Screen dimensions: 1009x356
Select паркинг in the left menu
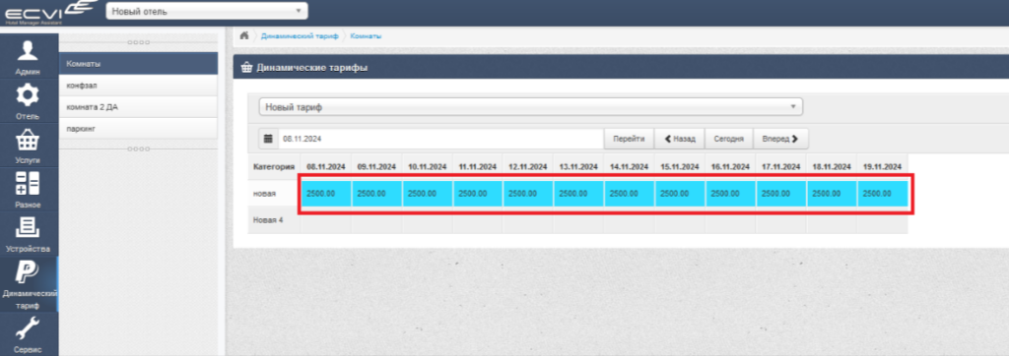coord(138,129)
